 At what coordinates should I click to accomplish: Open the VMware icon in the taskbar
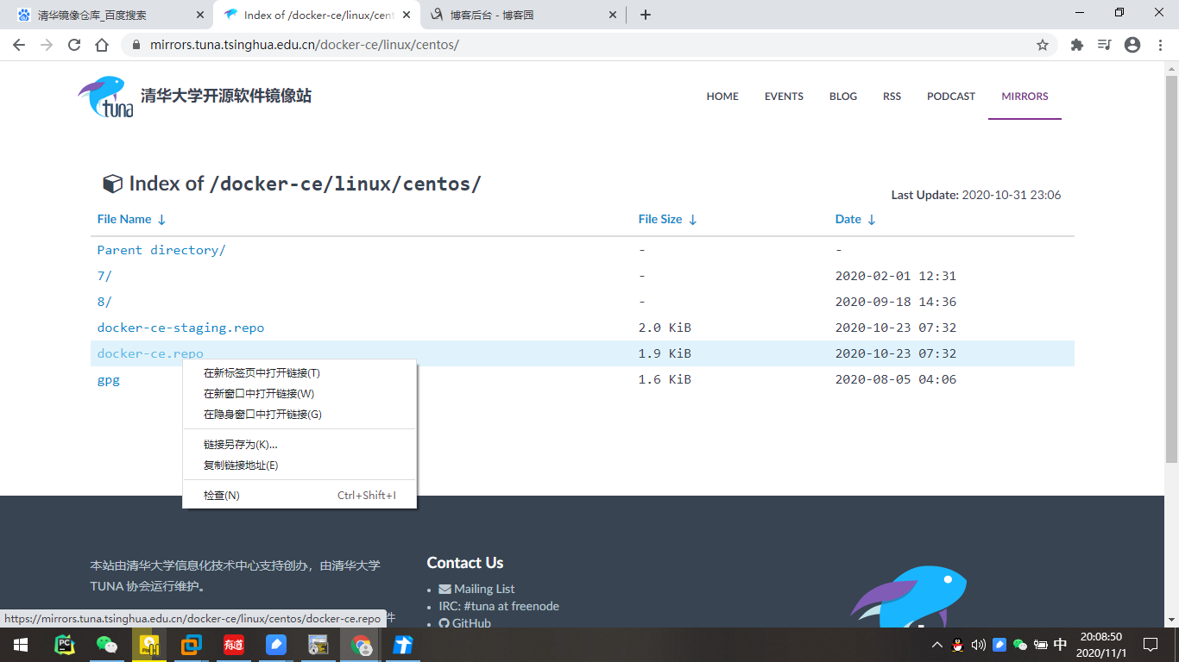192,645
